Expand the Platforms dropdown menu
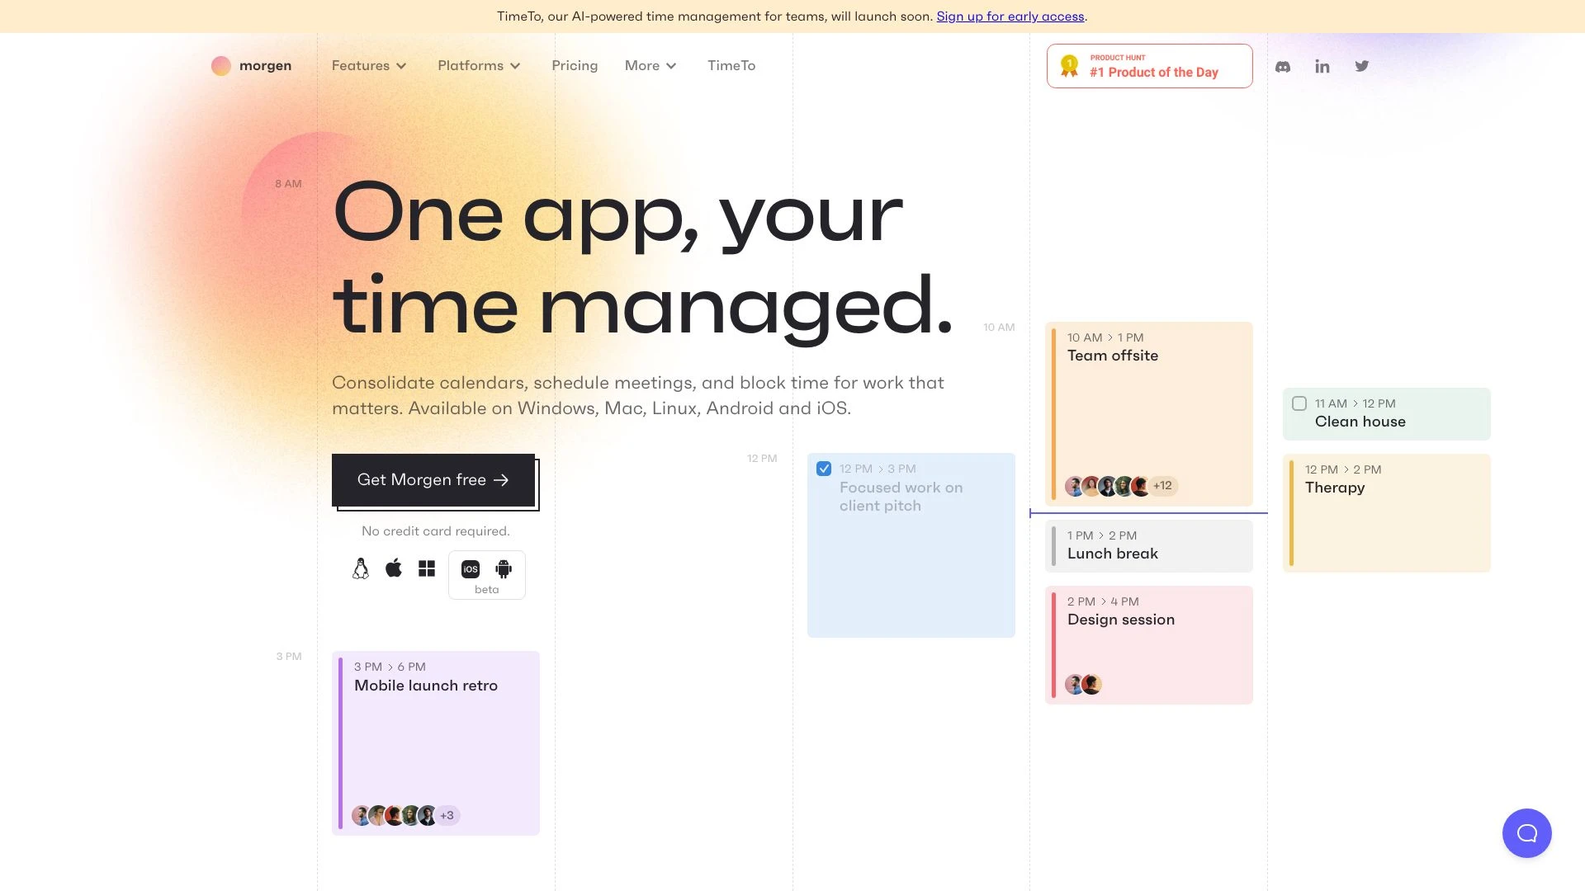Image resolution: width=1585 pixels, height=891 pixels. [x=479, y=65]
